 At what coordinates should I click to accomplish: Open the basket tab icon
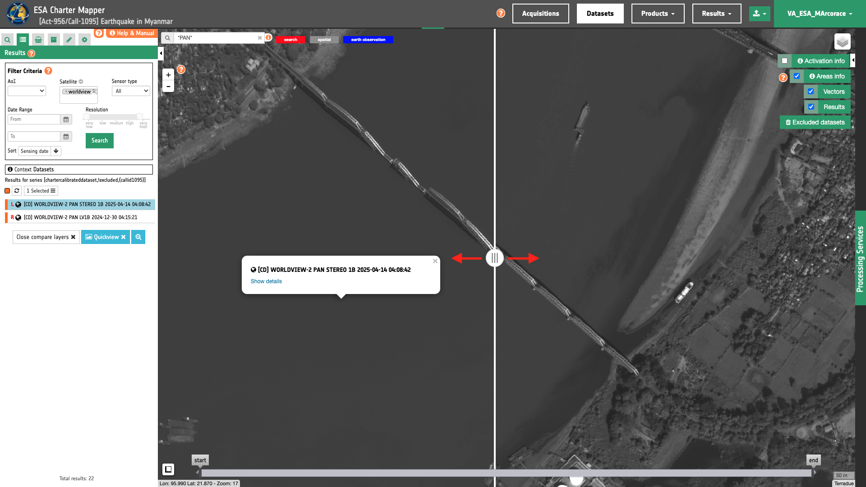38,40
